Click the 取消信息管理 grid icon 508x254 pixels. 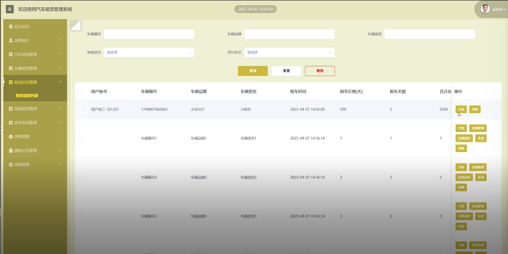pos(11,109)
